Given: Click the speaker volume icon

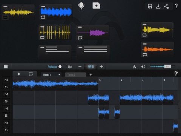Looking at the screenshot, I should [143, 66].
